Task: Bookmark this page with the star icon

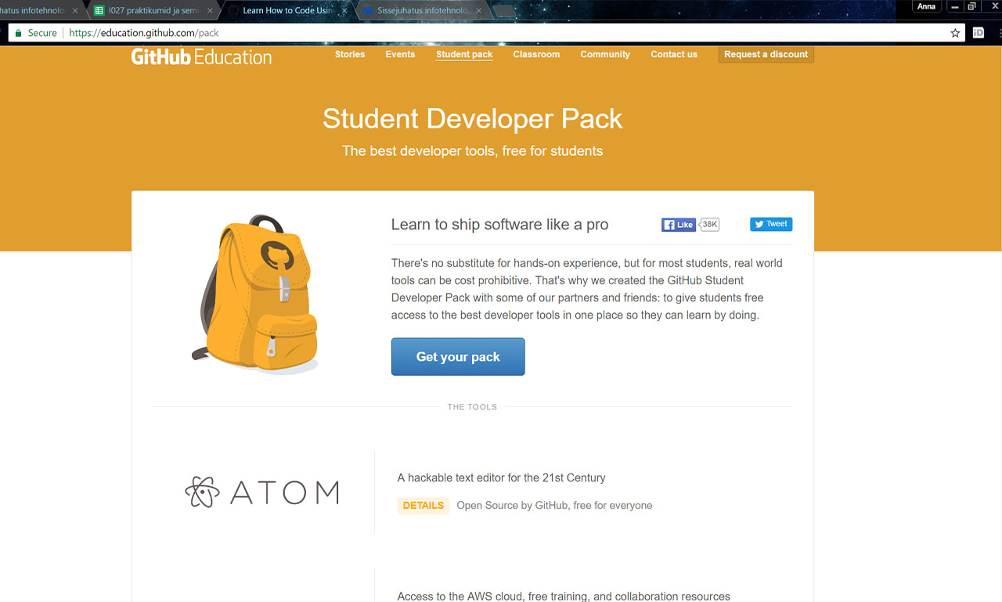Action: 955,33
